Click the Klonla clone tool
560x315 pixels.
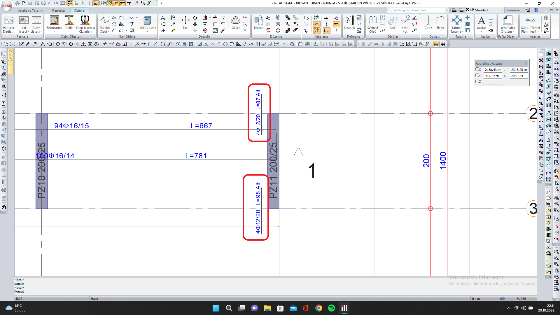click(258, 23)
